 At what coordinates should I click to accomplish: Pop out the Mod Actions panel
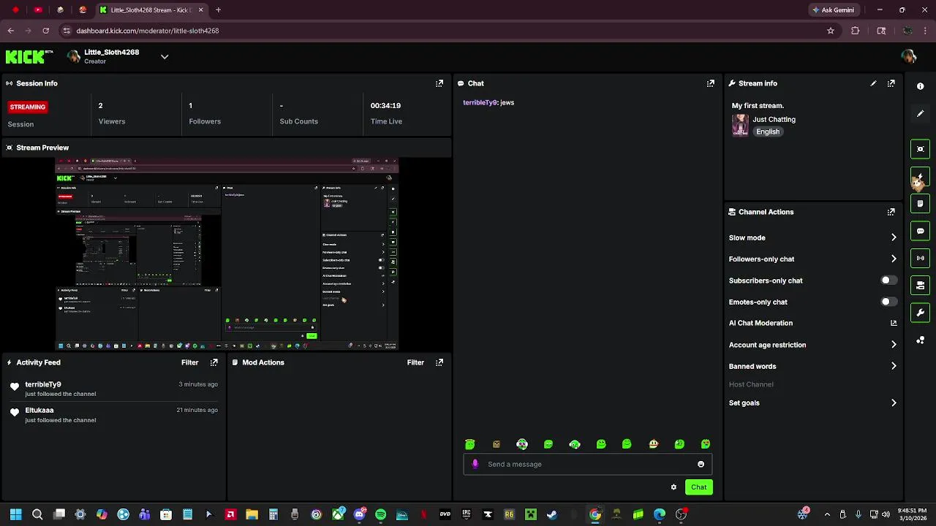coord(439,362)
